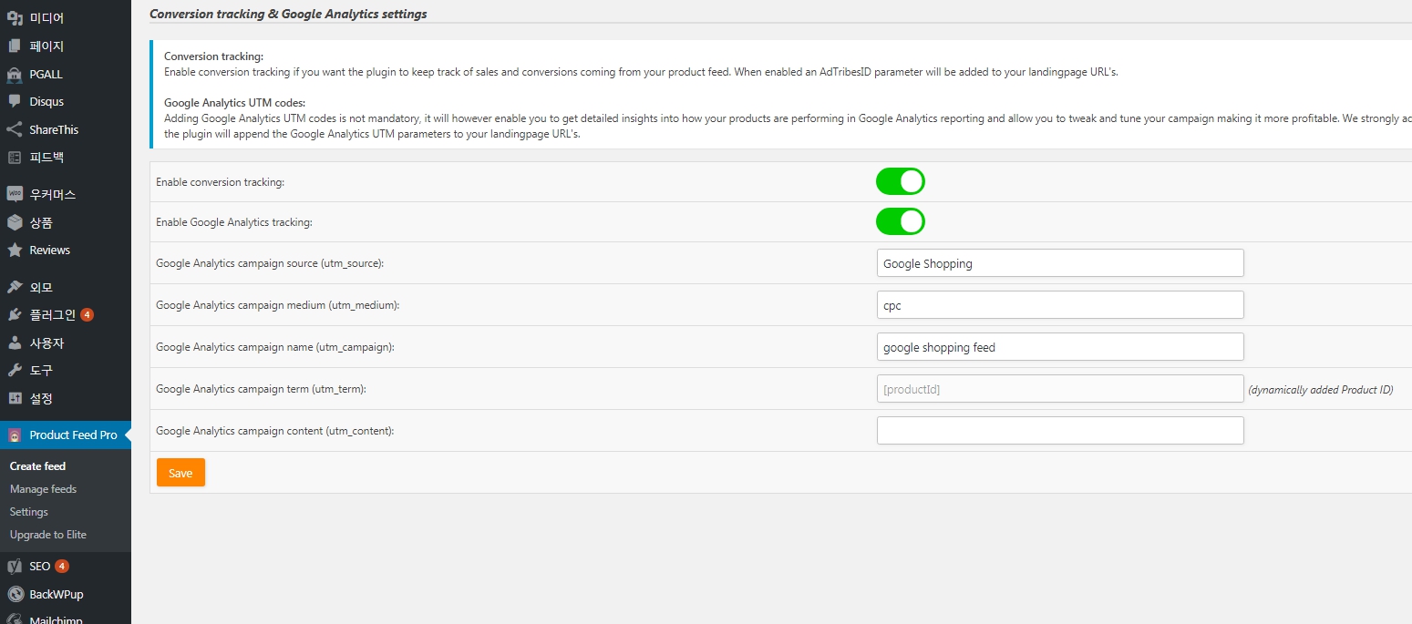The width and height of the screenshot is (1412, 624).
Task: Open Manage feeds submenu item
Action: [43, 489]
